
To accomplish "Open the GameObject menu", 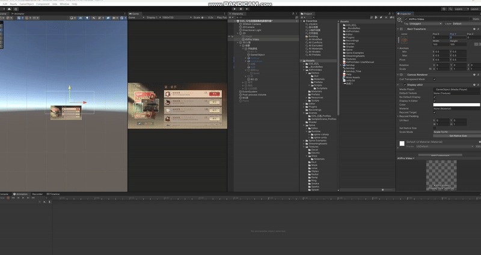I will point(26,4).
